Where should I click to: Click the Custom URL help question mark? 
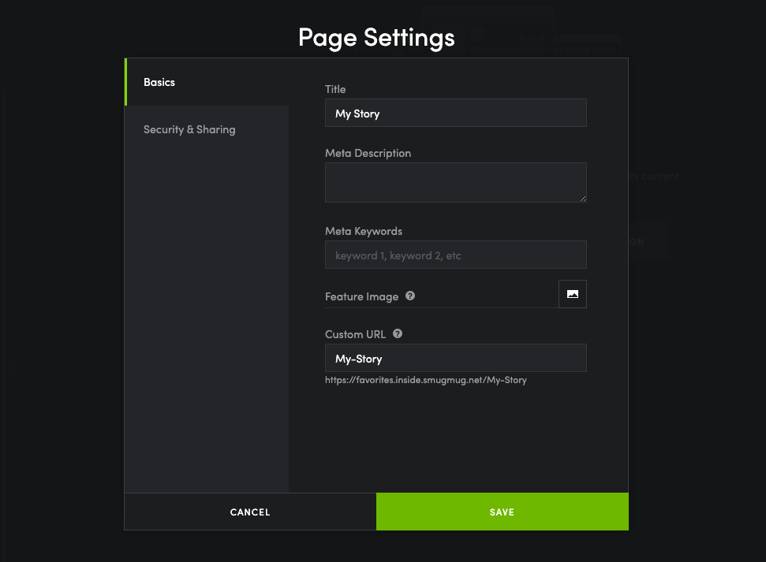tap(398, 333)
